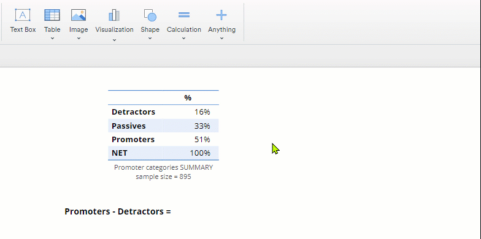Click the Calculation equals icon

(184, 15)
